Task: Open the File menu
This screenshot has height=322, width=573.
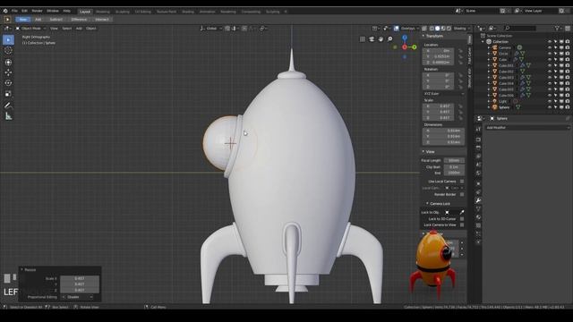Action: (x=14, y=11)
